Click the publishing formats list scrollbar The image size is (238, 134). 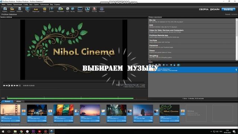pos(237,39)
